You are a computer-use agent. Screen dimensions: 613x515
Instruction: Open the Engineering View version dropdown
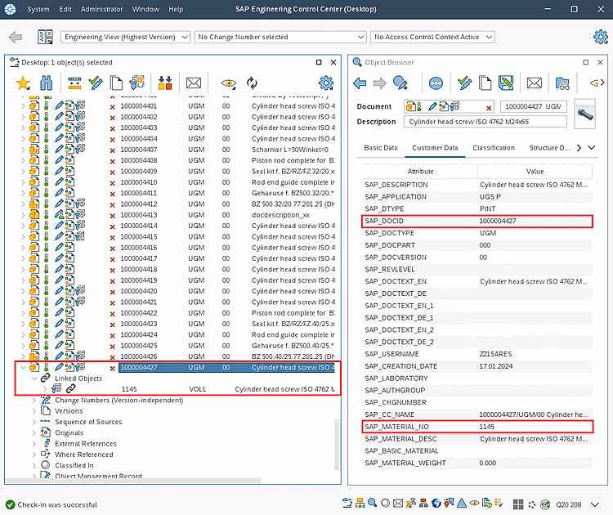tap(125, 37)
